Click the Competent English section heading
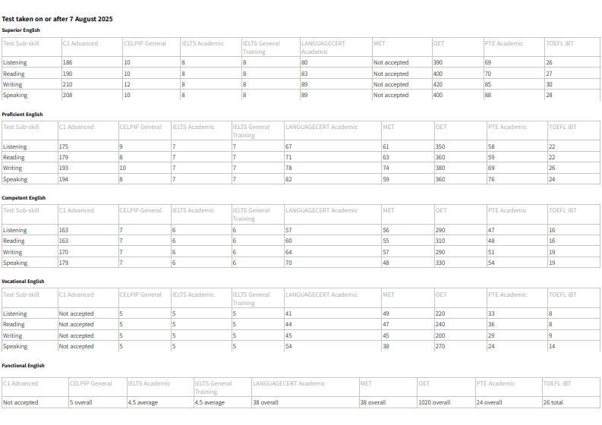 [x=23, y=197]
